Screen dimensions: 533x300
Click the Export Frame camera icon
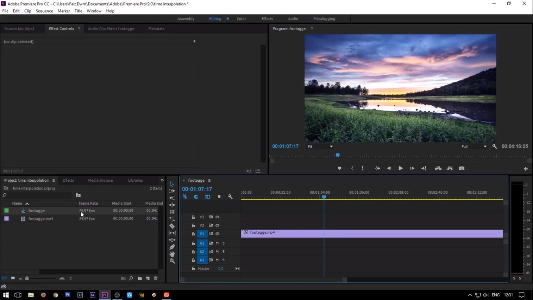(x=462, y=168)
